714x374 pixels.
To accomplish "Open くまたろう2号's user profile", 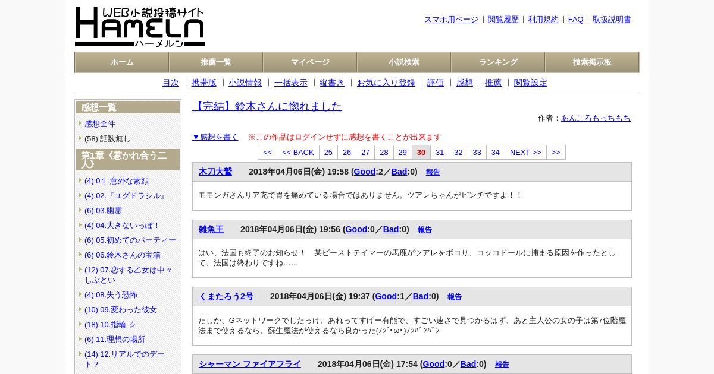I will [226, 296].
